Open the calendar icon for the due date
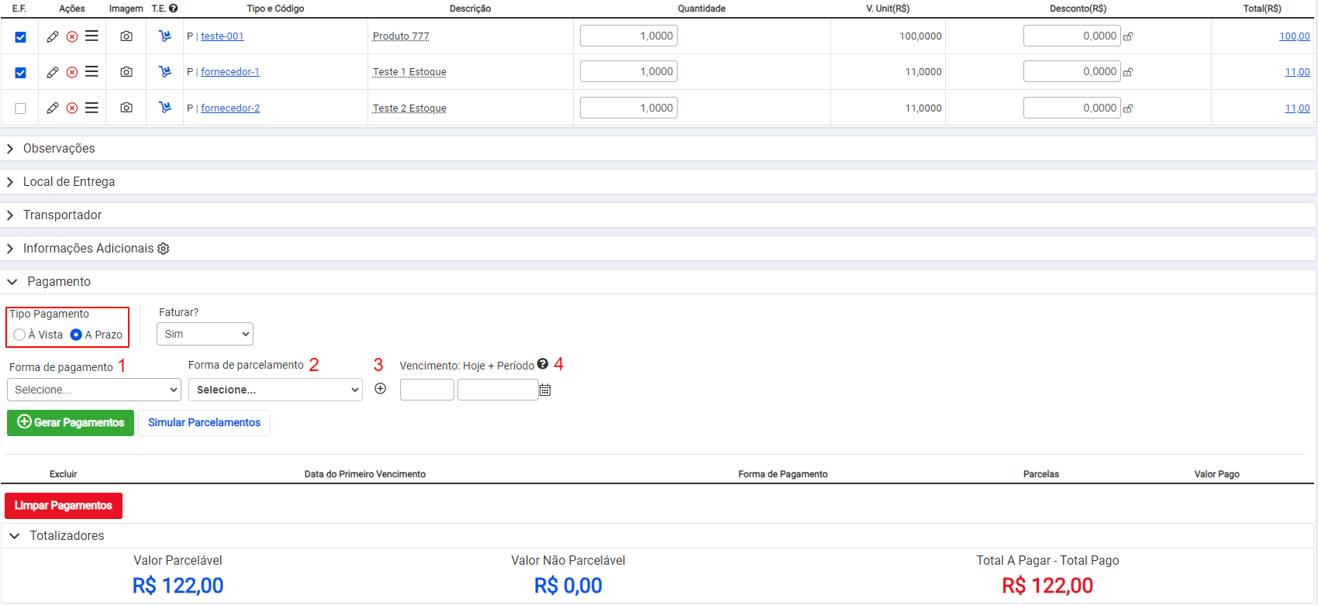The width and height of the screenshot is (1318, 605). tap(545, 390)
